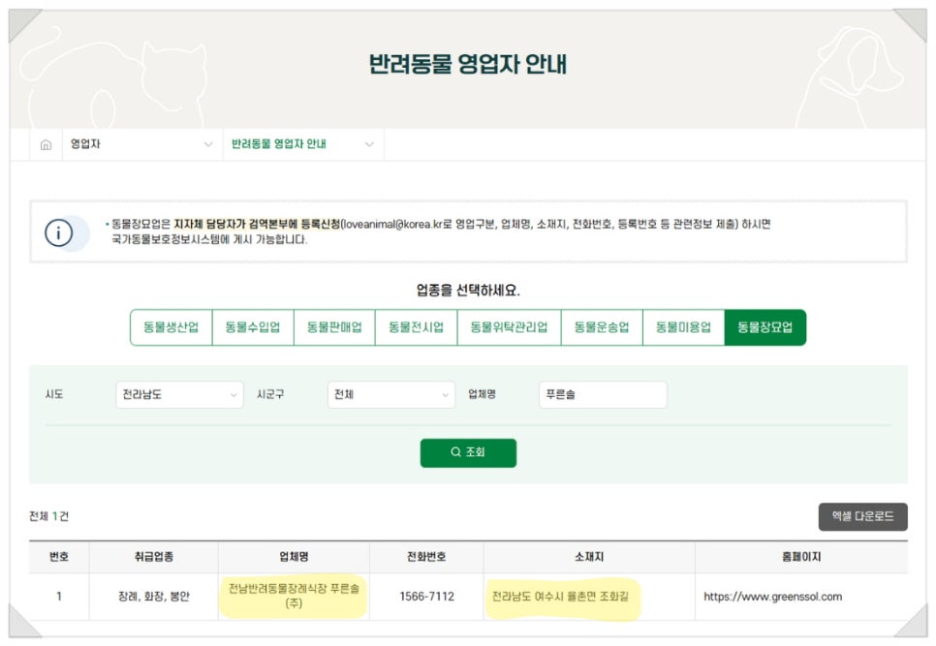Image resolution: width=936 pixels, height=646 pixels.
Task: Click the 취급업종 column header
Action: [x=154, y=557]
